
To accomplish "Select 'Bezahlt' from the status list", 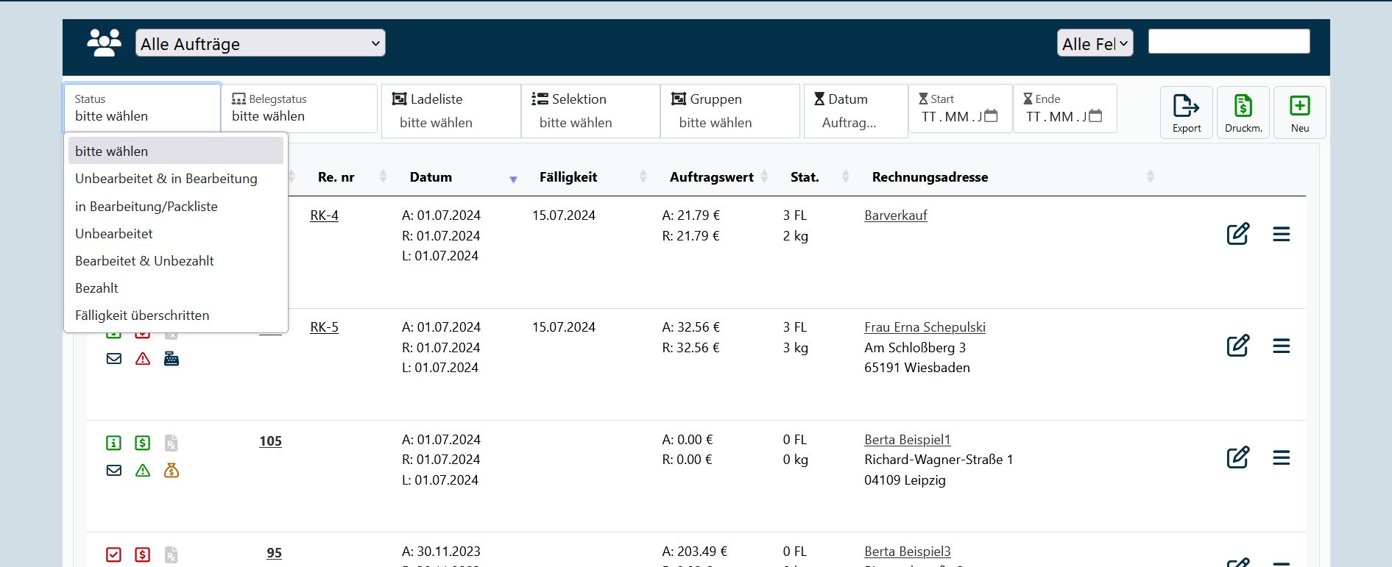I will 97,288.
